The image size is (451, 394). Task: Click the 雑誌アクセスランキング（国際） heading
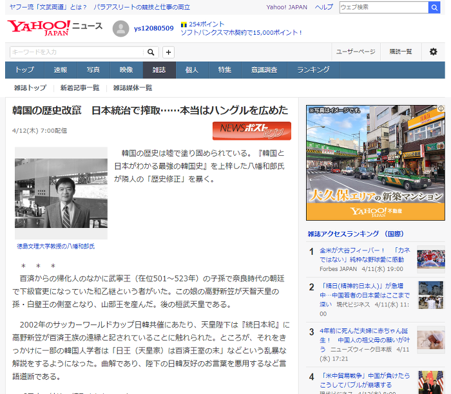pyautogui.click(x=356, y=234)
